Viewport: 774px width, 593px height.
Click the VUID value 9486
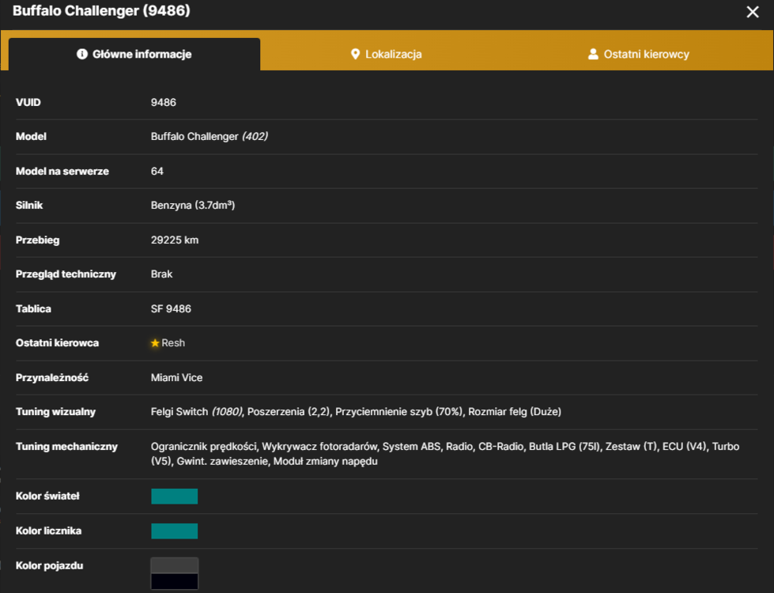tap(164, 102)
